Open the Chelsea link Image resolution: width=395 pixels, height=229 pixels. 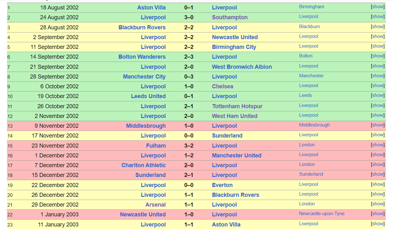point(223,86)
